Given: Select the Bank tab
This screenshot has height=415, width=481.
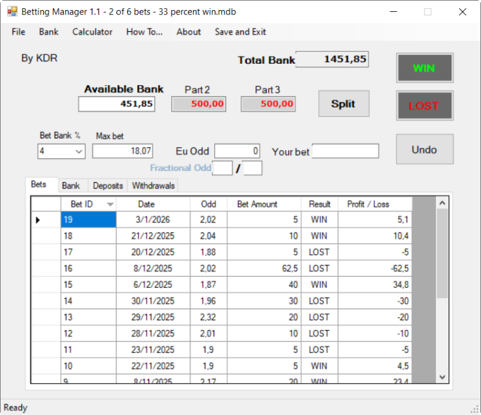Looking at the screenshot, I should (71, 186).
